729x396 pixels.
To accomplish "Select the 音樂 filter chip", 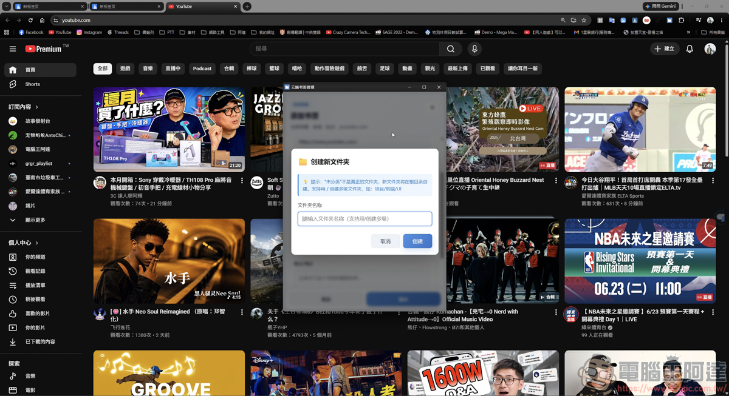I will tap(148, 69).
